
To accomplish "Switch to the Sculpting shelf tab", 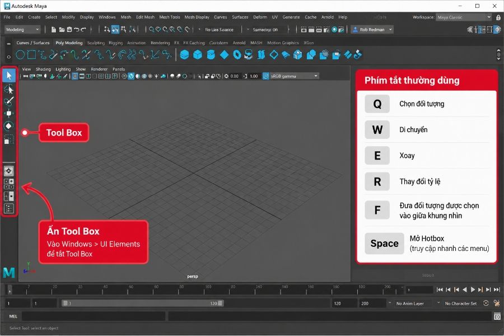I will tap(96, 43).
